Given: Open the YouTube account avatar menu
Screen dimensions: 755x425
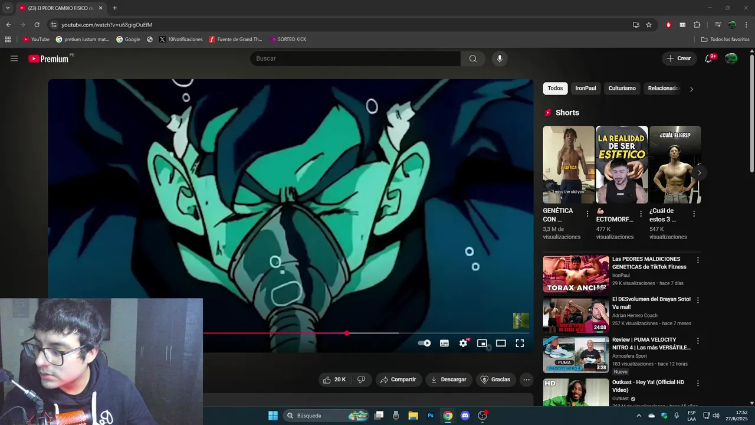Looking at the screenshot, I should point(731,58).
